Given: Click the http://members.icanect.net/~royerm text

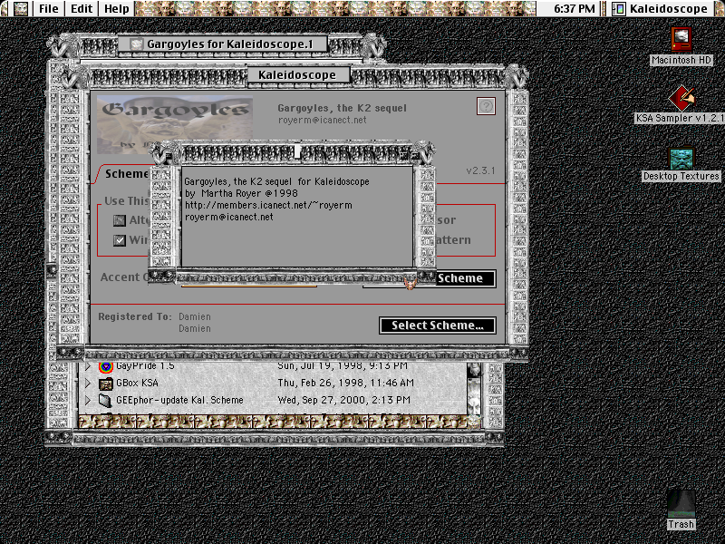Looking at the screenshot, I should pyautogui.click(x=268, y=206).
